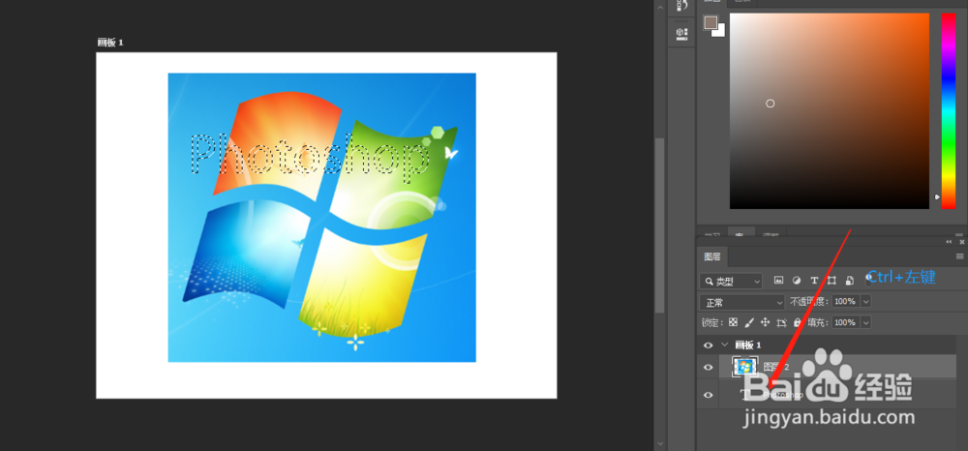Image resolution: width=968 pixels, height=451 pixels.
Task: Select the 画板 1 row in Layers
Action: coord(827,346)
